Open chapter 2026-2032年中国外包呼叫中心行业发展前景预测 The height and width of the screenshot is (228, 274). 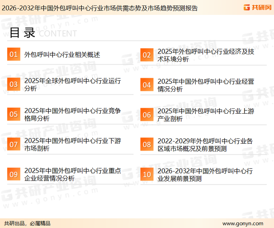click(205, 175)
